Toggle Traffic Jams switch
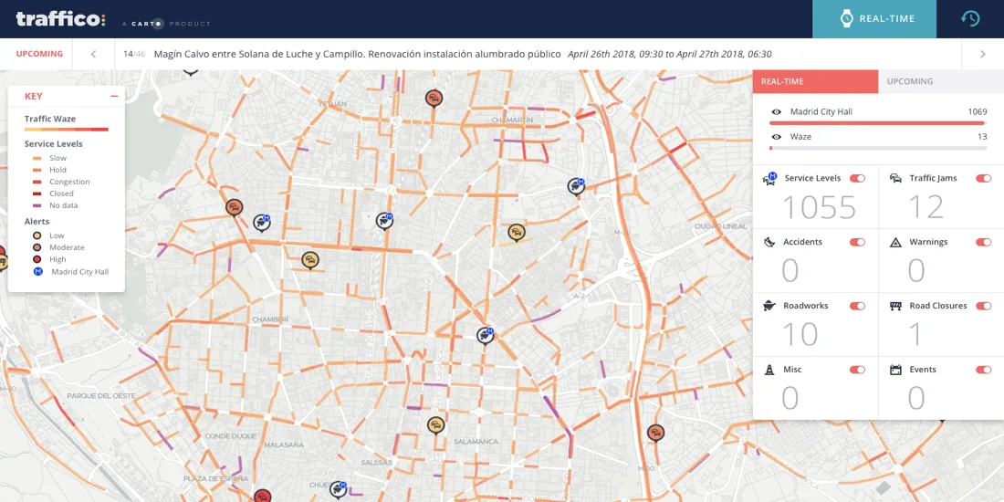 (983, 178)
